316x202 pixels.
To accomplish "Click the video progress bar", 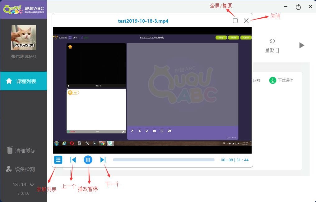I will pos(164,160).
